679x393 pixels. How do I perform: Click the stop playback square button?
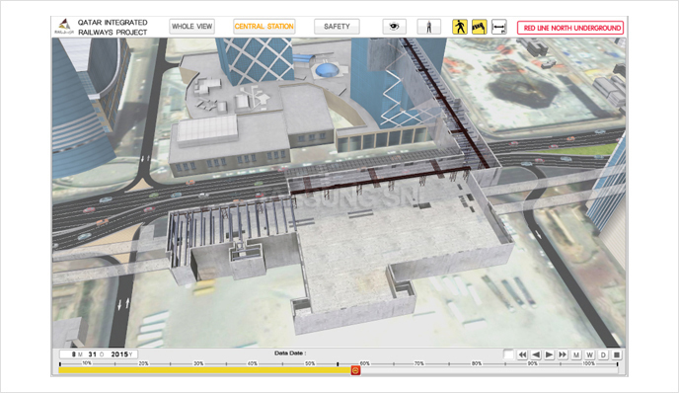617,354
